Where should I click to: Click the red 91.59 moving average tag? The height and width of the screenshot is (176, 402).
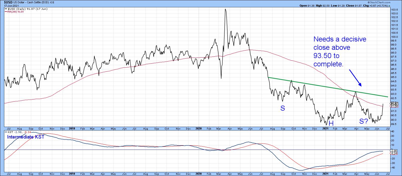click(x=393, y=106)
